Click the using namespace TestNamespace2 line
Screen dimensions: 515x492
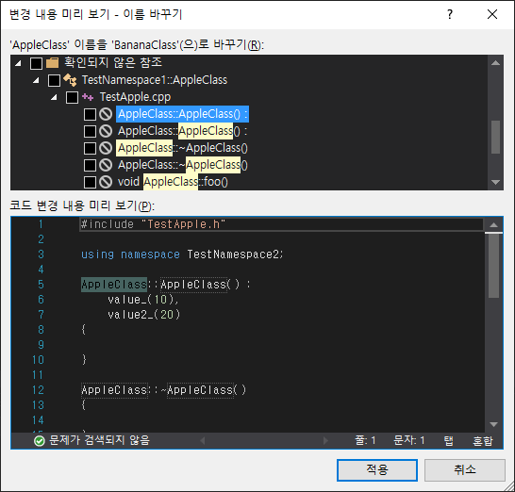pyautogui.click(x=182, y=254)
